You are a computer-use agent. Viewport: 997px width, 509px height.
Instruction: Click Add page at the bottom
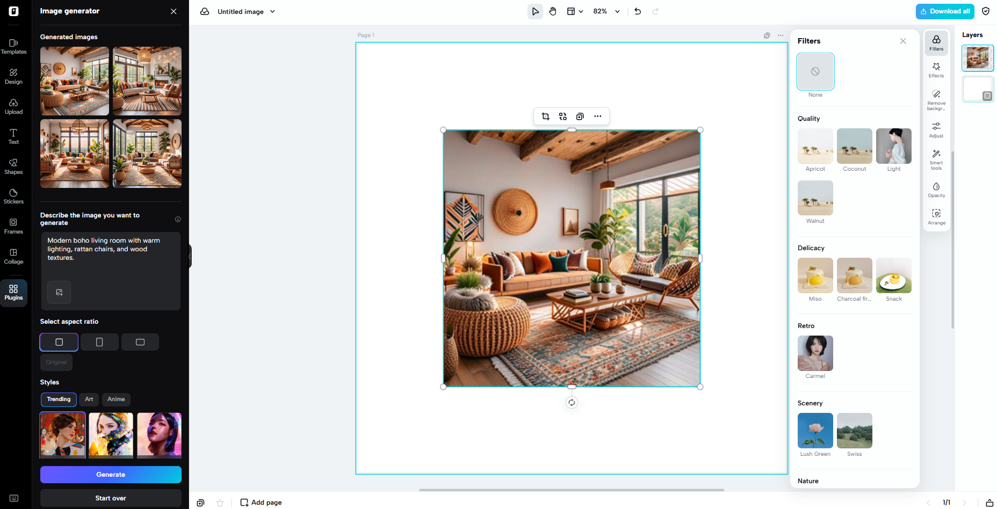pyautogui.click(x=261, y=503)
